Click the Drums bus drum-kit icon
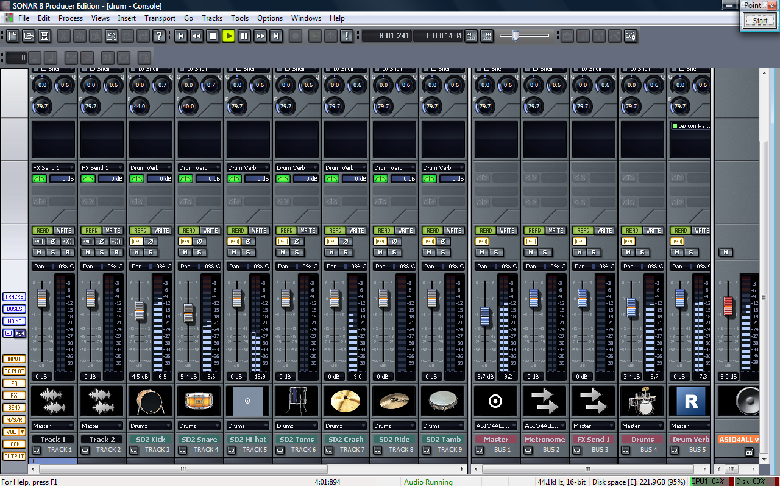780x487 pixels. 642,401
